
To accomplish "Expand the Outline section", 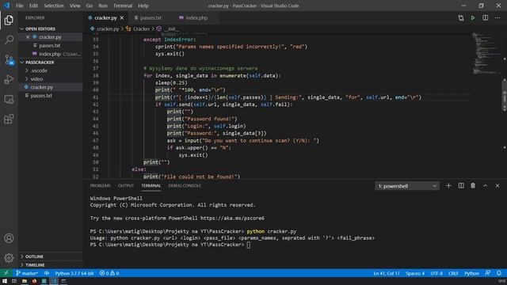I will [50, 256].
